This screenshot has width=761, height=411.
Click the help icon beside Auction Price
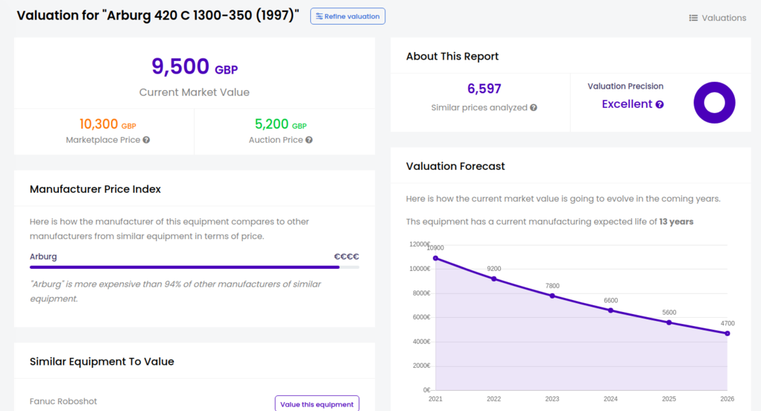pyautogui.click(x=309, y=140)
